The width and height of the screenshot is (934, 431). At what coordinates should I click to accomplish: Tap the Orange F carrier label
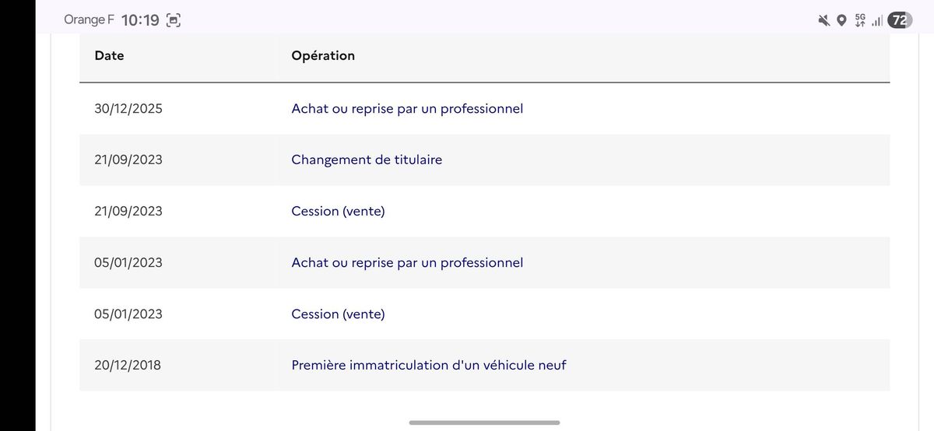click(x=89, y=20)
